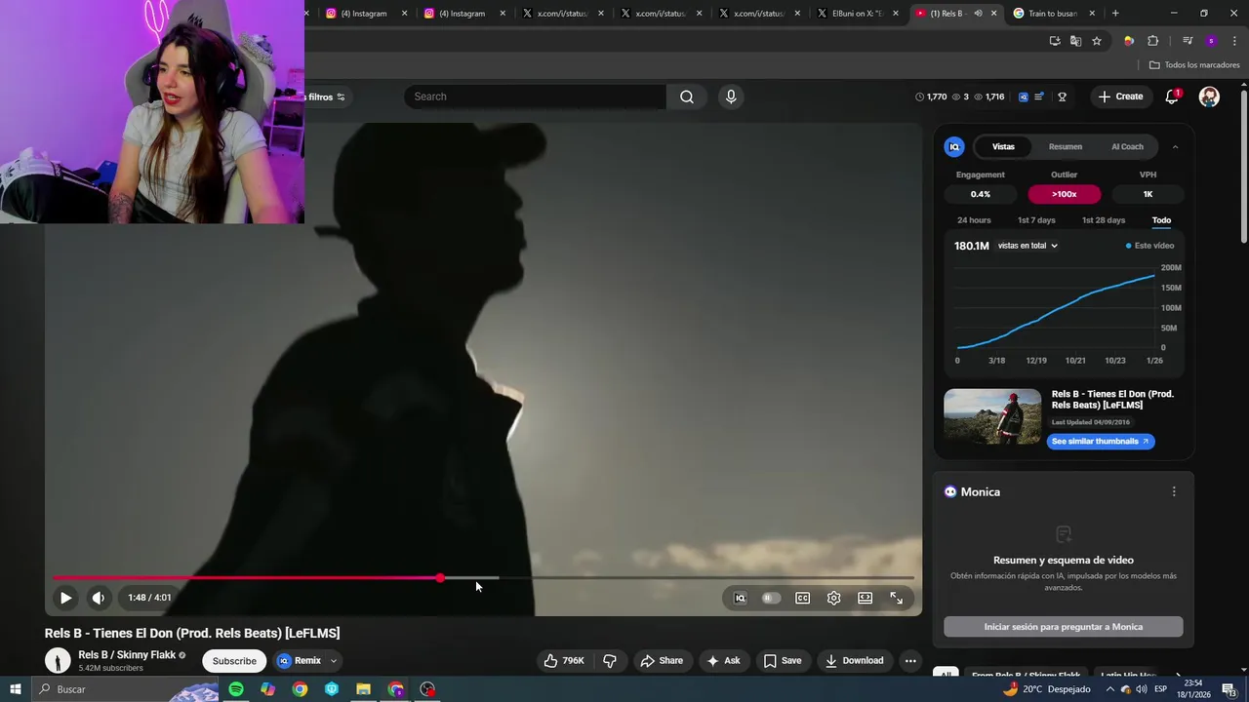Click See similar thumbnails

[x=1101, y=441]
